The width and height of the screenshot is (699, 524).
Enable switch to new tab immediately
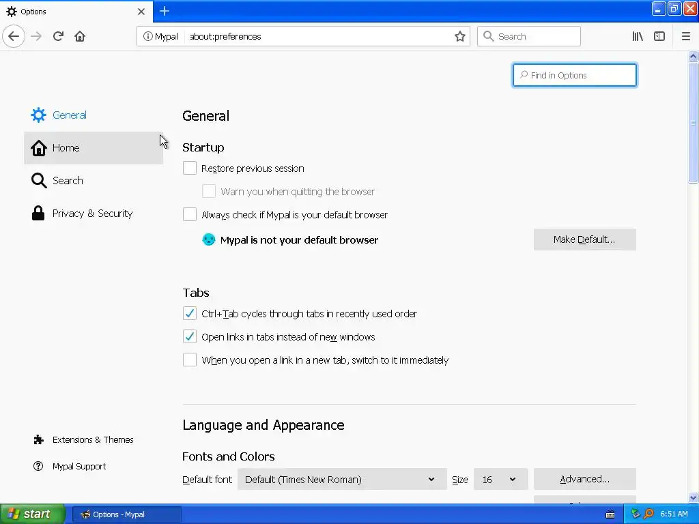point(190,360)
